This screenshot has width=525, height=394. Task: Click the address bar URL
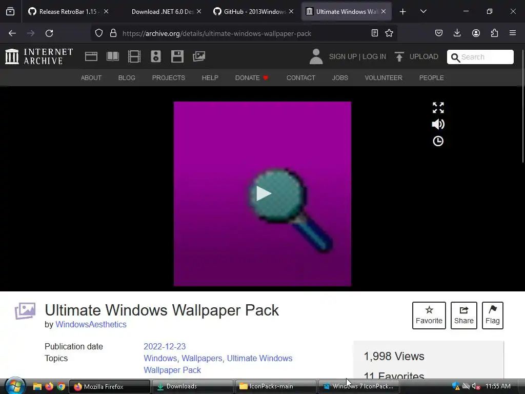(217, 33)
